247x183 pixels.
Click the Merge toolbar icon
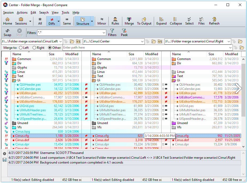129,21
